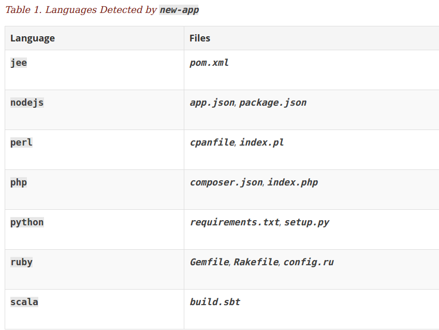Image resolution: width=439 pixels, height=330 pixels.
Task: Select the php language entry
Action: 19,182
